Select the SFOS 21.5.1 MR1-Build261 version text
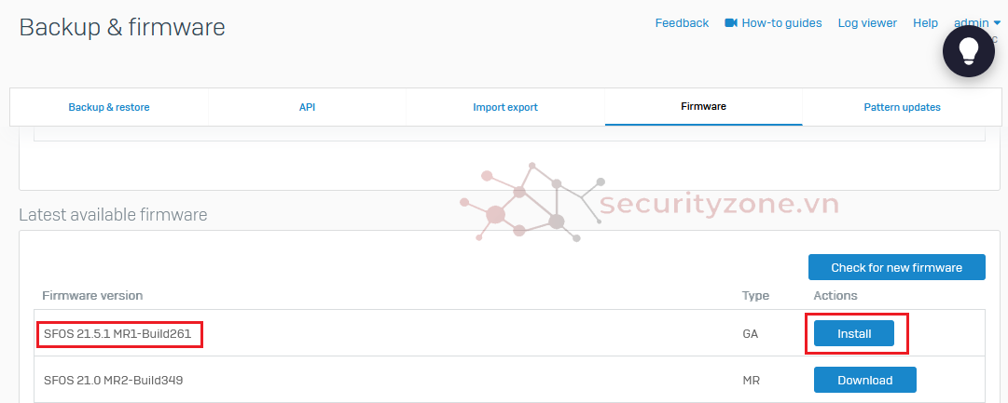The height and width of the screenshot is (403, 1008). pyautogui.click(x=120, y=333)
